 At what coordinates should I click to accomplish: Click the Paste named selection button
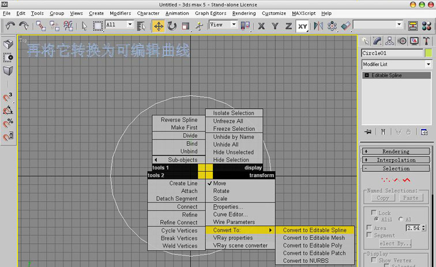[x=411, y=198]
